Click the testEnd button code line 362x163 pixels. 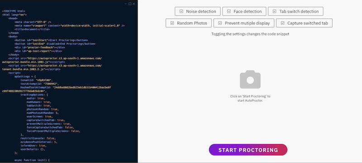point(55,44)
